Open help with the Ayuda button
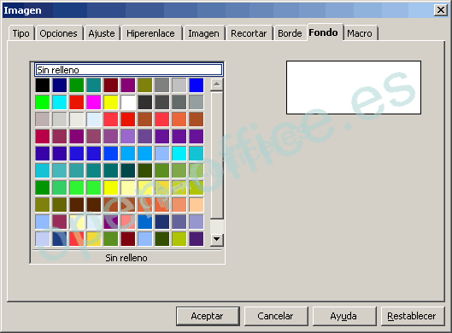The width and height of the screenshot is (452, 333). pos(343,316)
